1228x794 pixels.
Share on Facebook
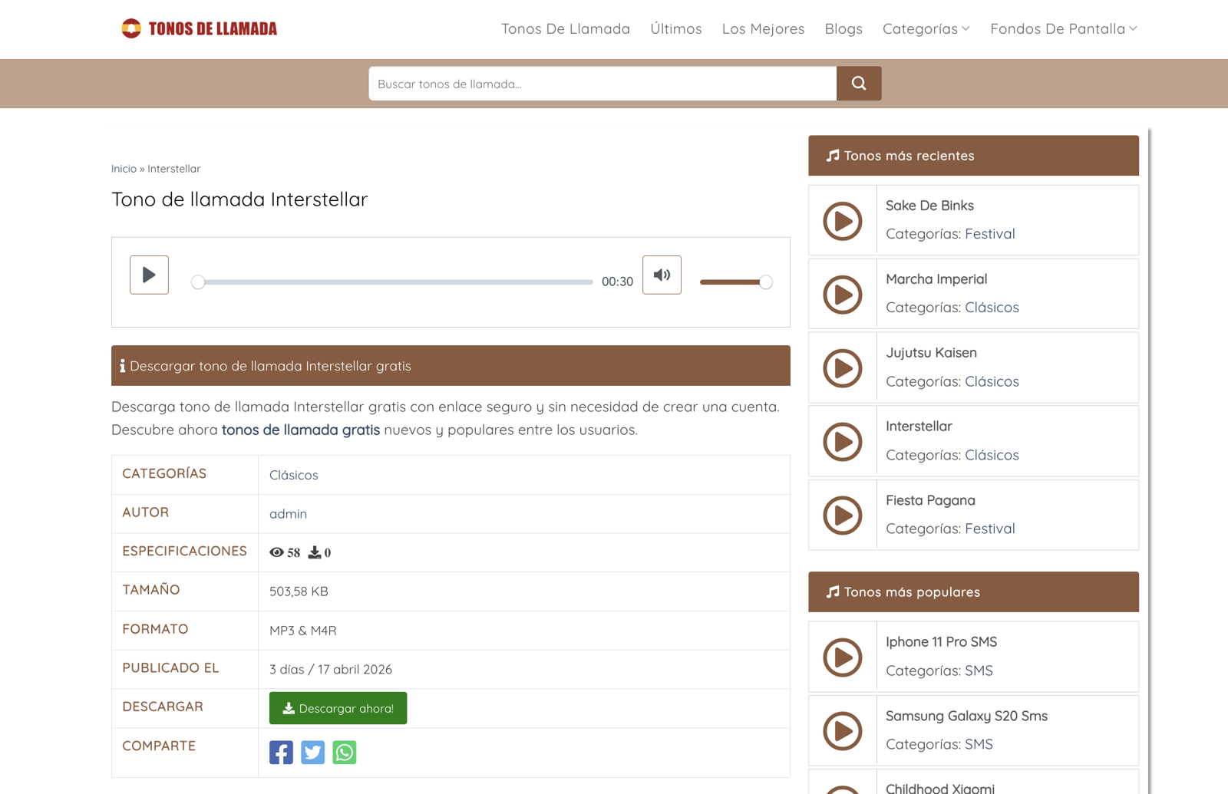coord(281,753)
